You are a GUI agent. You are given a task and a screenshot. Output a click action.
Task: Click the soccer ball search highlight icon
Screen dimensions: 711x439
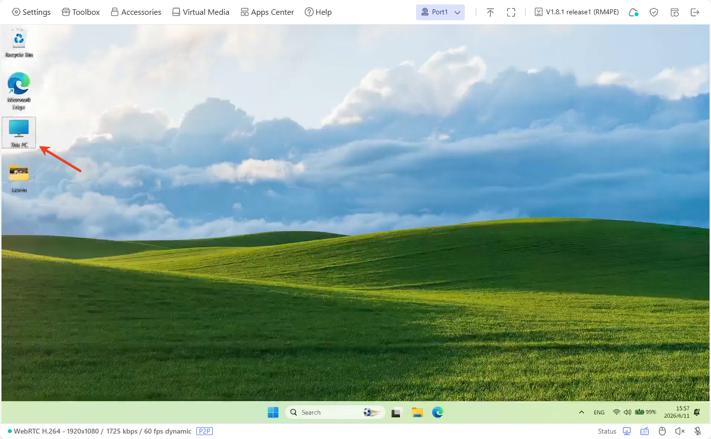(372, 412)
